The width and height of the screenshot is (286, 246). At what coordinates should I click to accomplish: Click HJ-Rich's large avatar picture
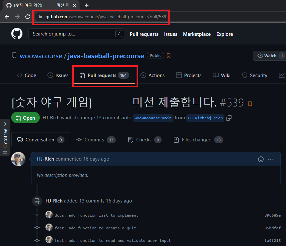click(x=18, y=159)
